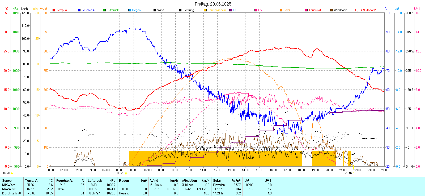Toggle the black Richtung legend box
This screenshot has width=425, height=196.
click(x=180, y=10)
